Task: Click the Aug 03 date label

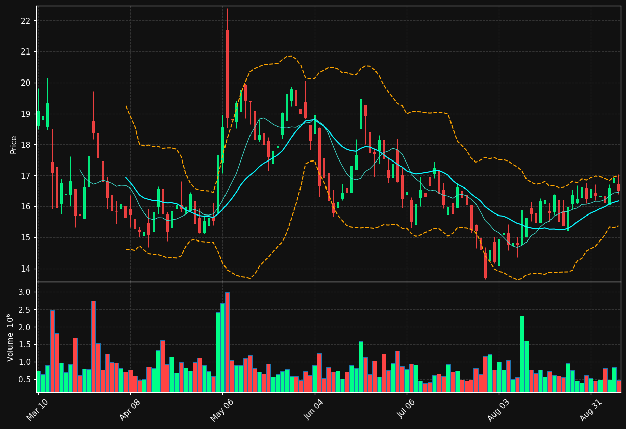Action: 498,410
